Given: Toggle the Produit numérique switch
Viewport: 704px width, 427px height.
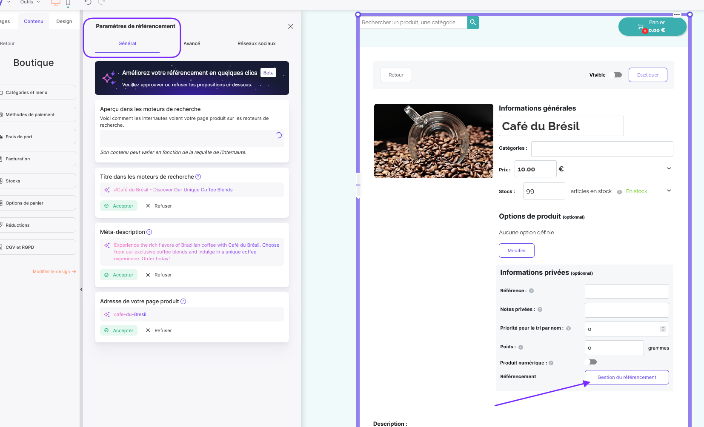Looking at the screenshot, I should (591, 362).
